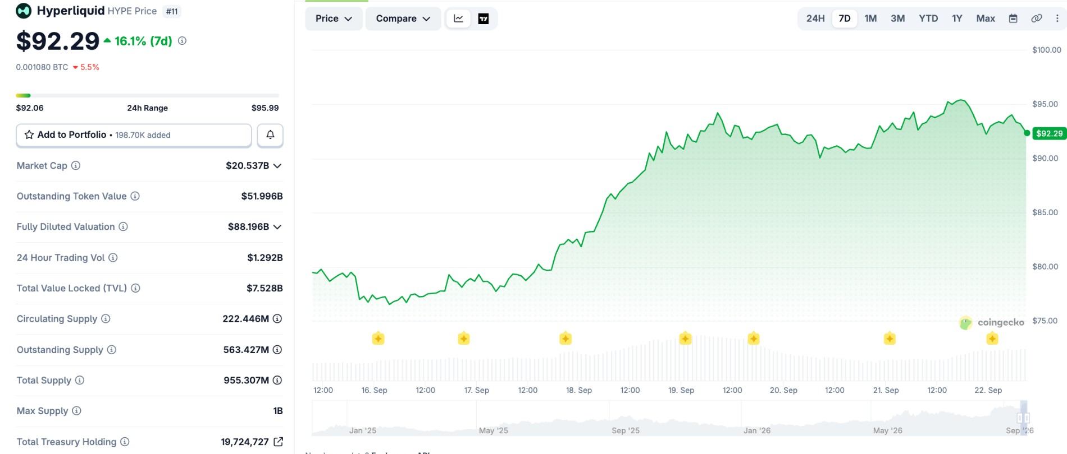Click the $92.06 24h low value
Viewport: 1067px width, 454px height.
[30, 108]
